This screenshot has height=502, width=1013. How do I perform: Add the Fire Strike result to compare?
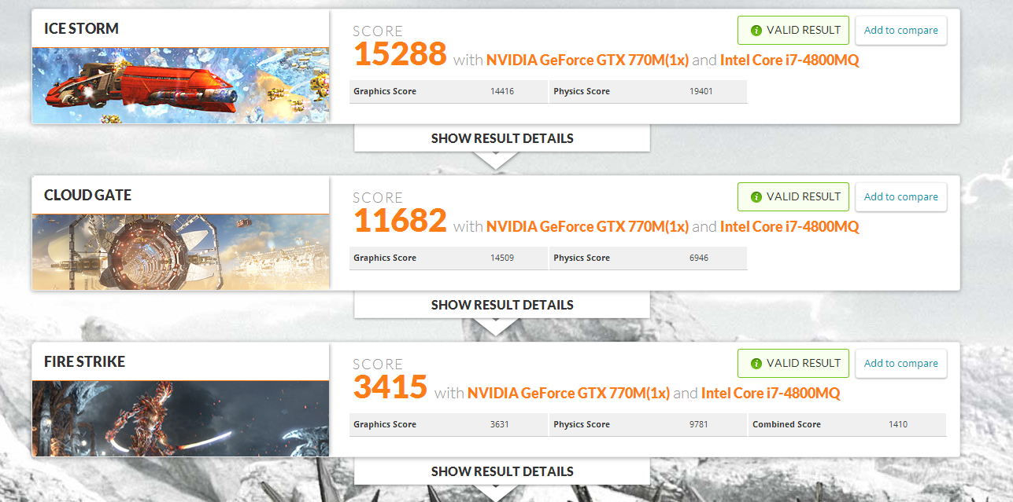pyautogui.click(x=900, y=364)
